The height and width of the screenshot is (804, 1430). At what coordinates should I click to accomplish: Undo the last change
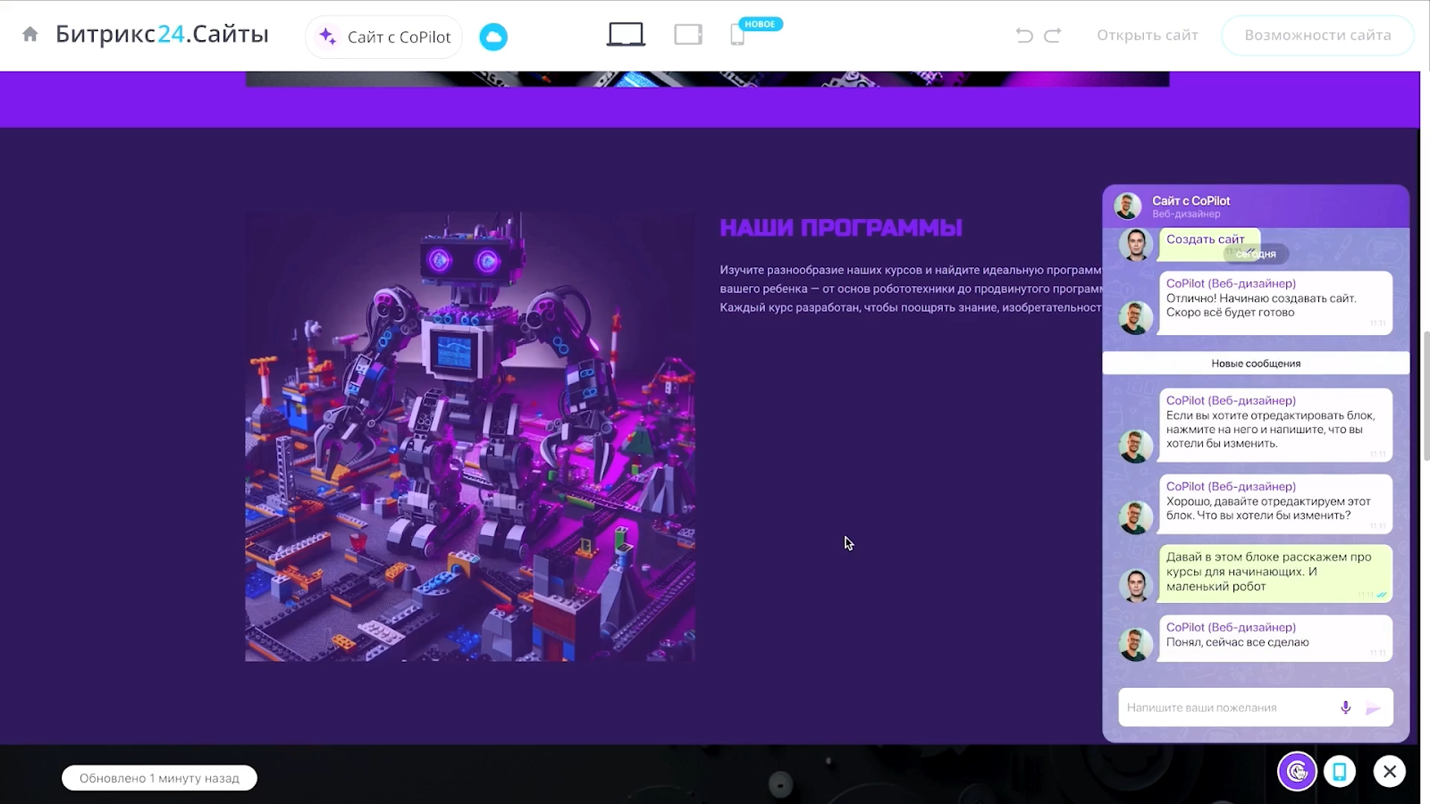click(x=1024, y=35)
